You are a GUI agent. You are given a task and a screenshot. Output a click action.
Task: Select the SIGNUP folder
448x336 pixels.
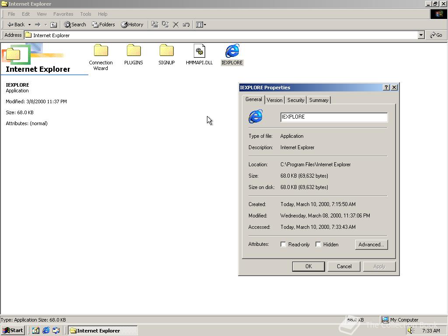166,55
